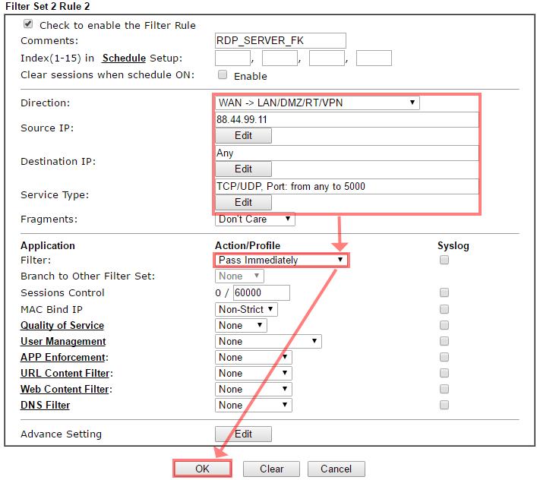Image resolution: width=537 pixels, height=480 pixels.
Task: Open the MAC Bind IP Non-Strict dropdown
Action: 247,309
